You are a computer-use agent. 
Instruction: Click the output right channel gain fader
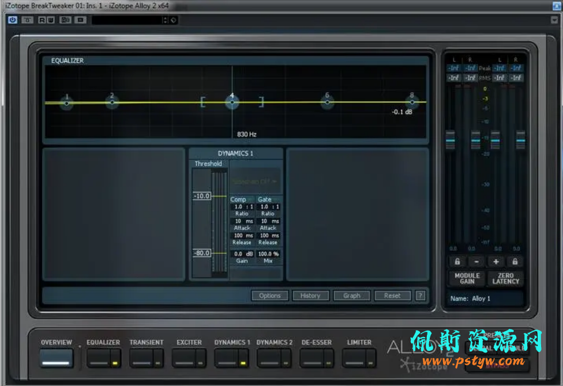521,140
